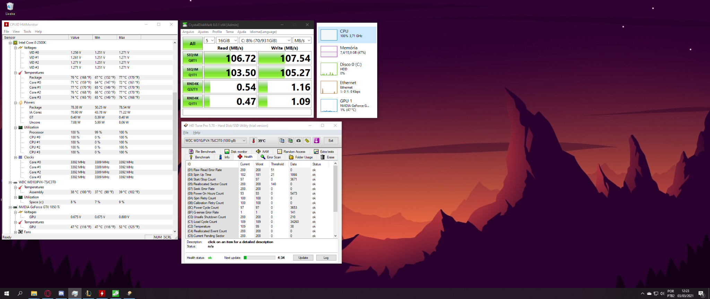Click the copy screenshot to clipboard icon in HD Tune
The width and height of the screenshot is (710, 299).
pos(290,141)
